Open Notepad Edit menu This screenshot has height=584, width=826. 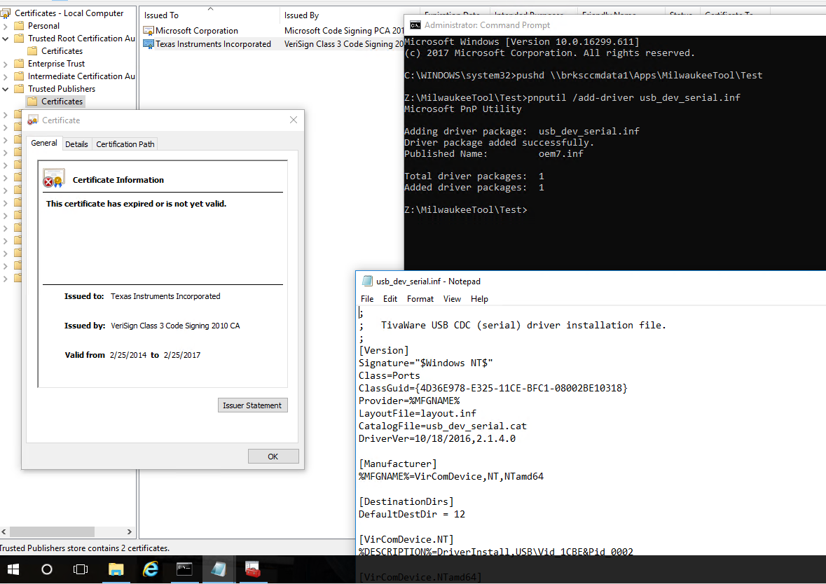click(390, 298)
